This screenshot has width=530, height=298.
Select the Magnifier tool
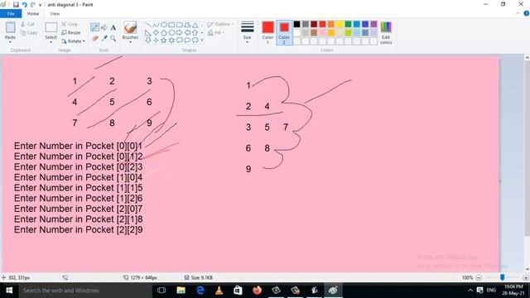point(113,39)
